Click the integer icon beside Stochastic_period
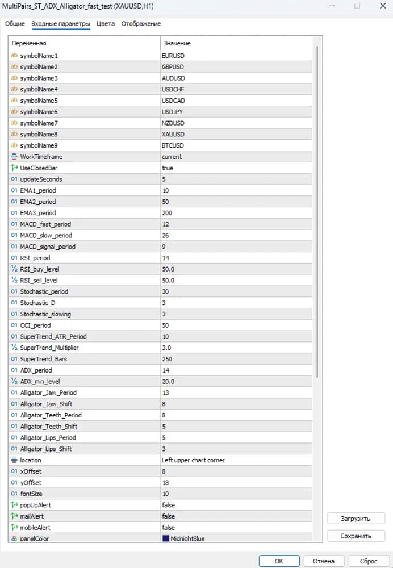This screenshot has width=393, height=568. click(x=14, y=291)
